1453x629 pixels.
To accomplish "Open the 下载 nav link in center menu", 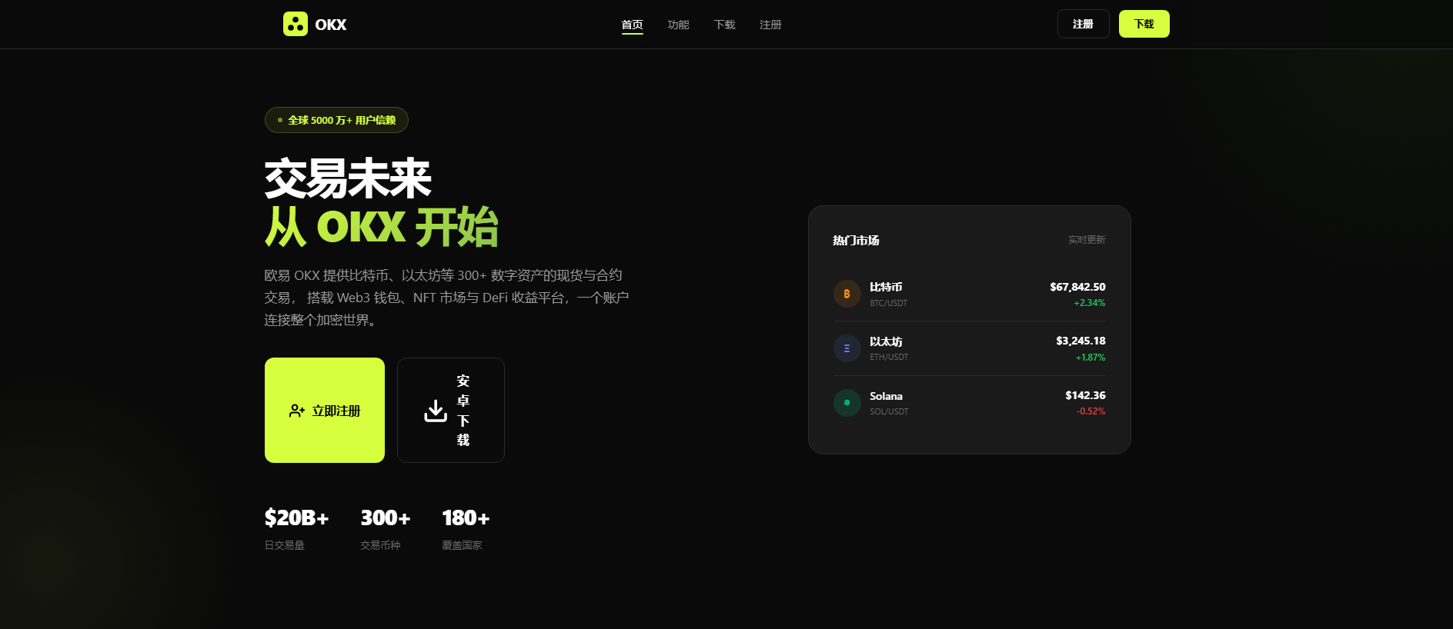I will click(x=724, y=25).
